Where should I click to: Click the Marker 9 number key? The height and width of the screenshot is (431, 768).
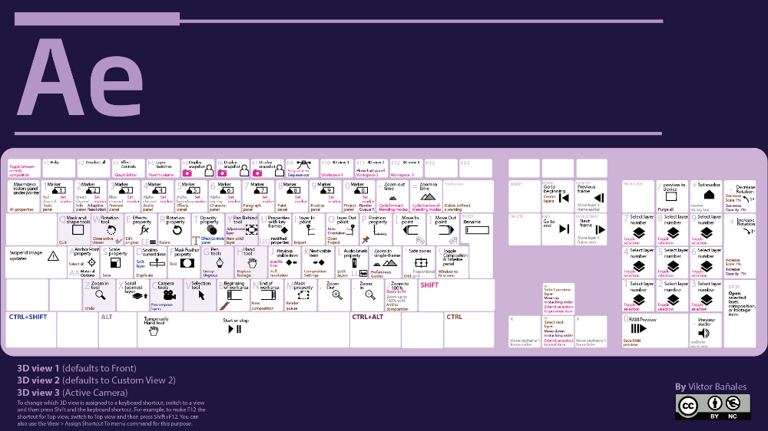point(325,196)
